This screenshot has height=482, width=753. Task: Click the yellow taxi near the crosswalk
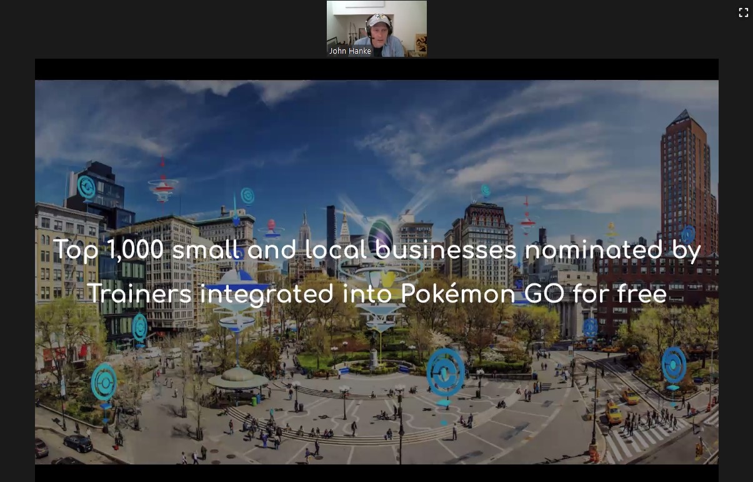click(x=613, y=412)
